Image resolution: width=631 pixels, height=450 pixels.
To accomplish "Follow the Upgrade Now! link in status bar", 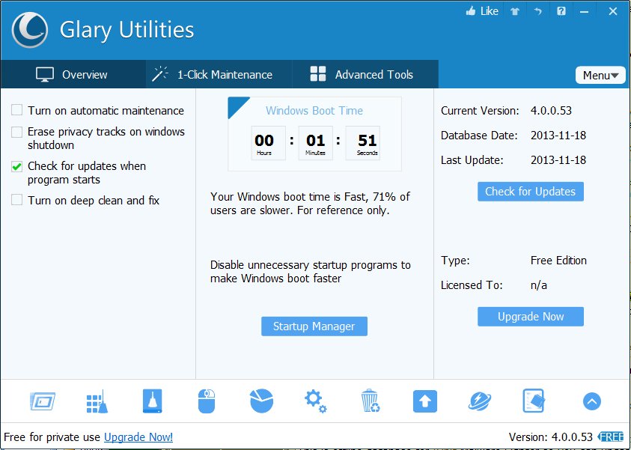I will tap(138, 437).
